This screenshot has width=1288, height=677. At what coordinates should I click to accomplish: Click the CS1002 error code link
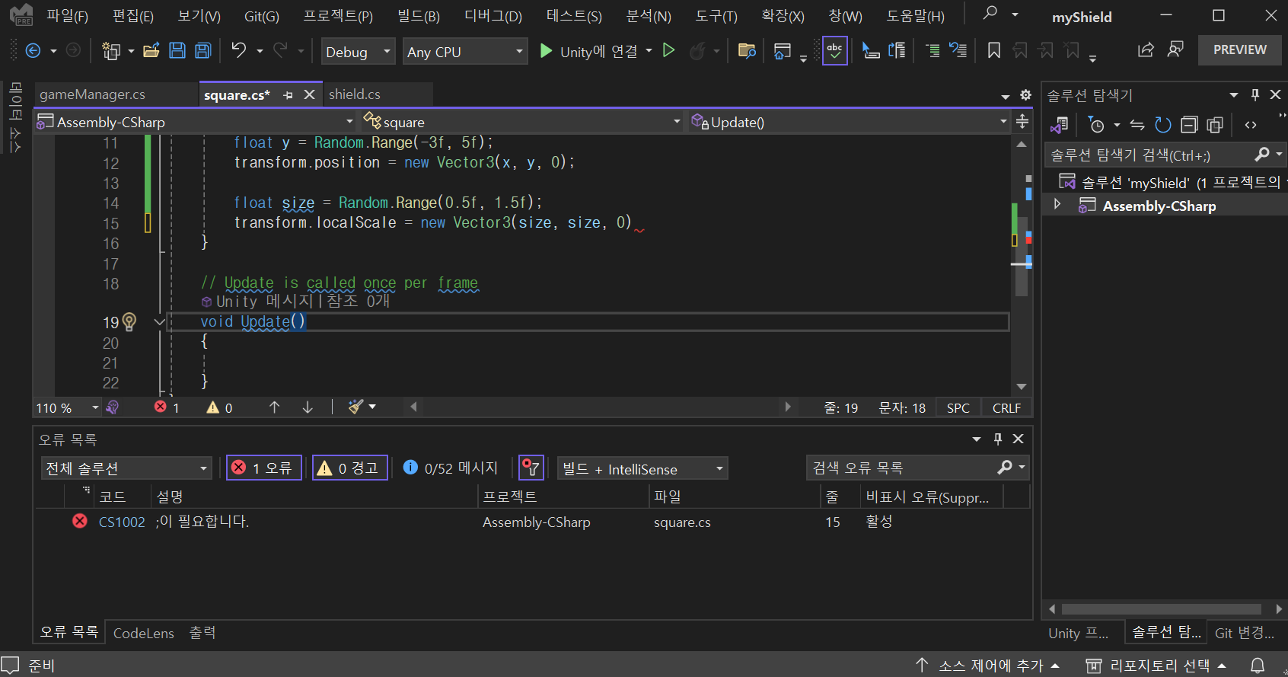122,522
